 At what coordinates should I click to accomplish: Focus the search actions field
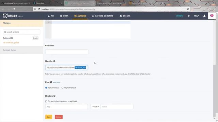(21, 32)
